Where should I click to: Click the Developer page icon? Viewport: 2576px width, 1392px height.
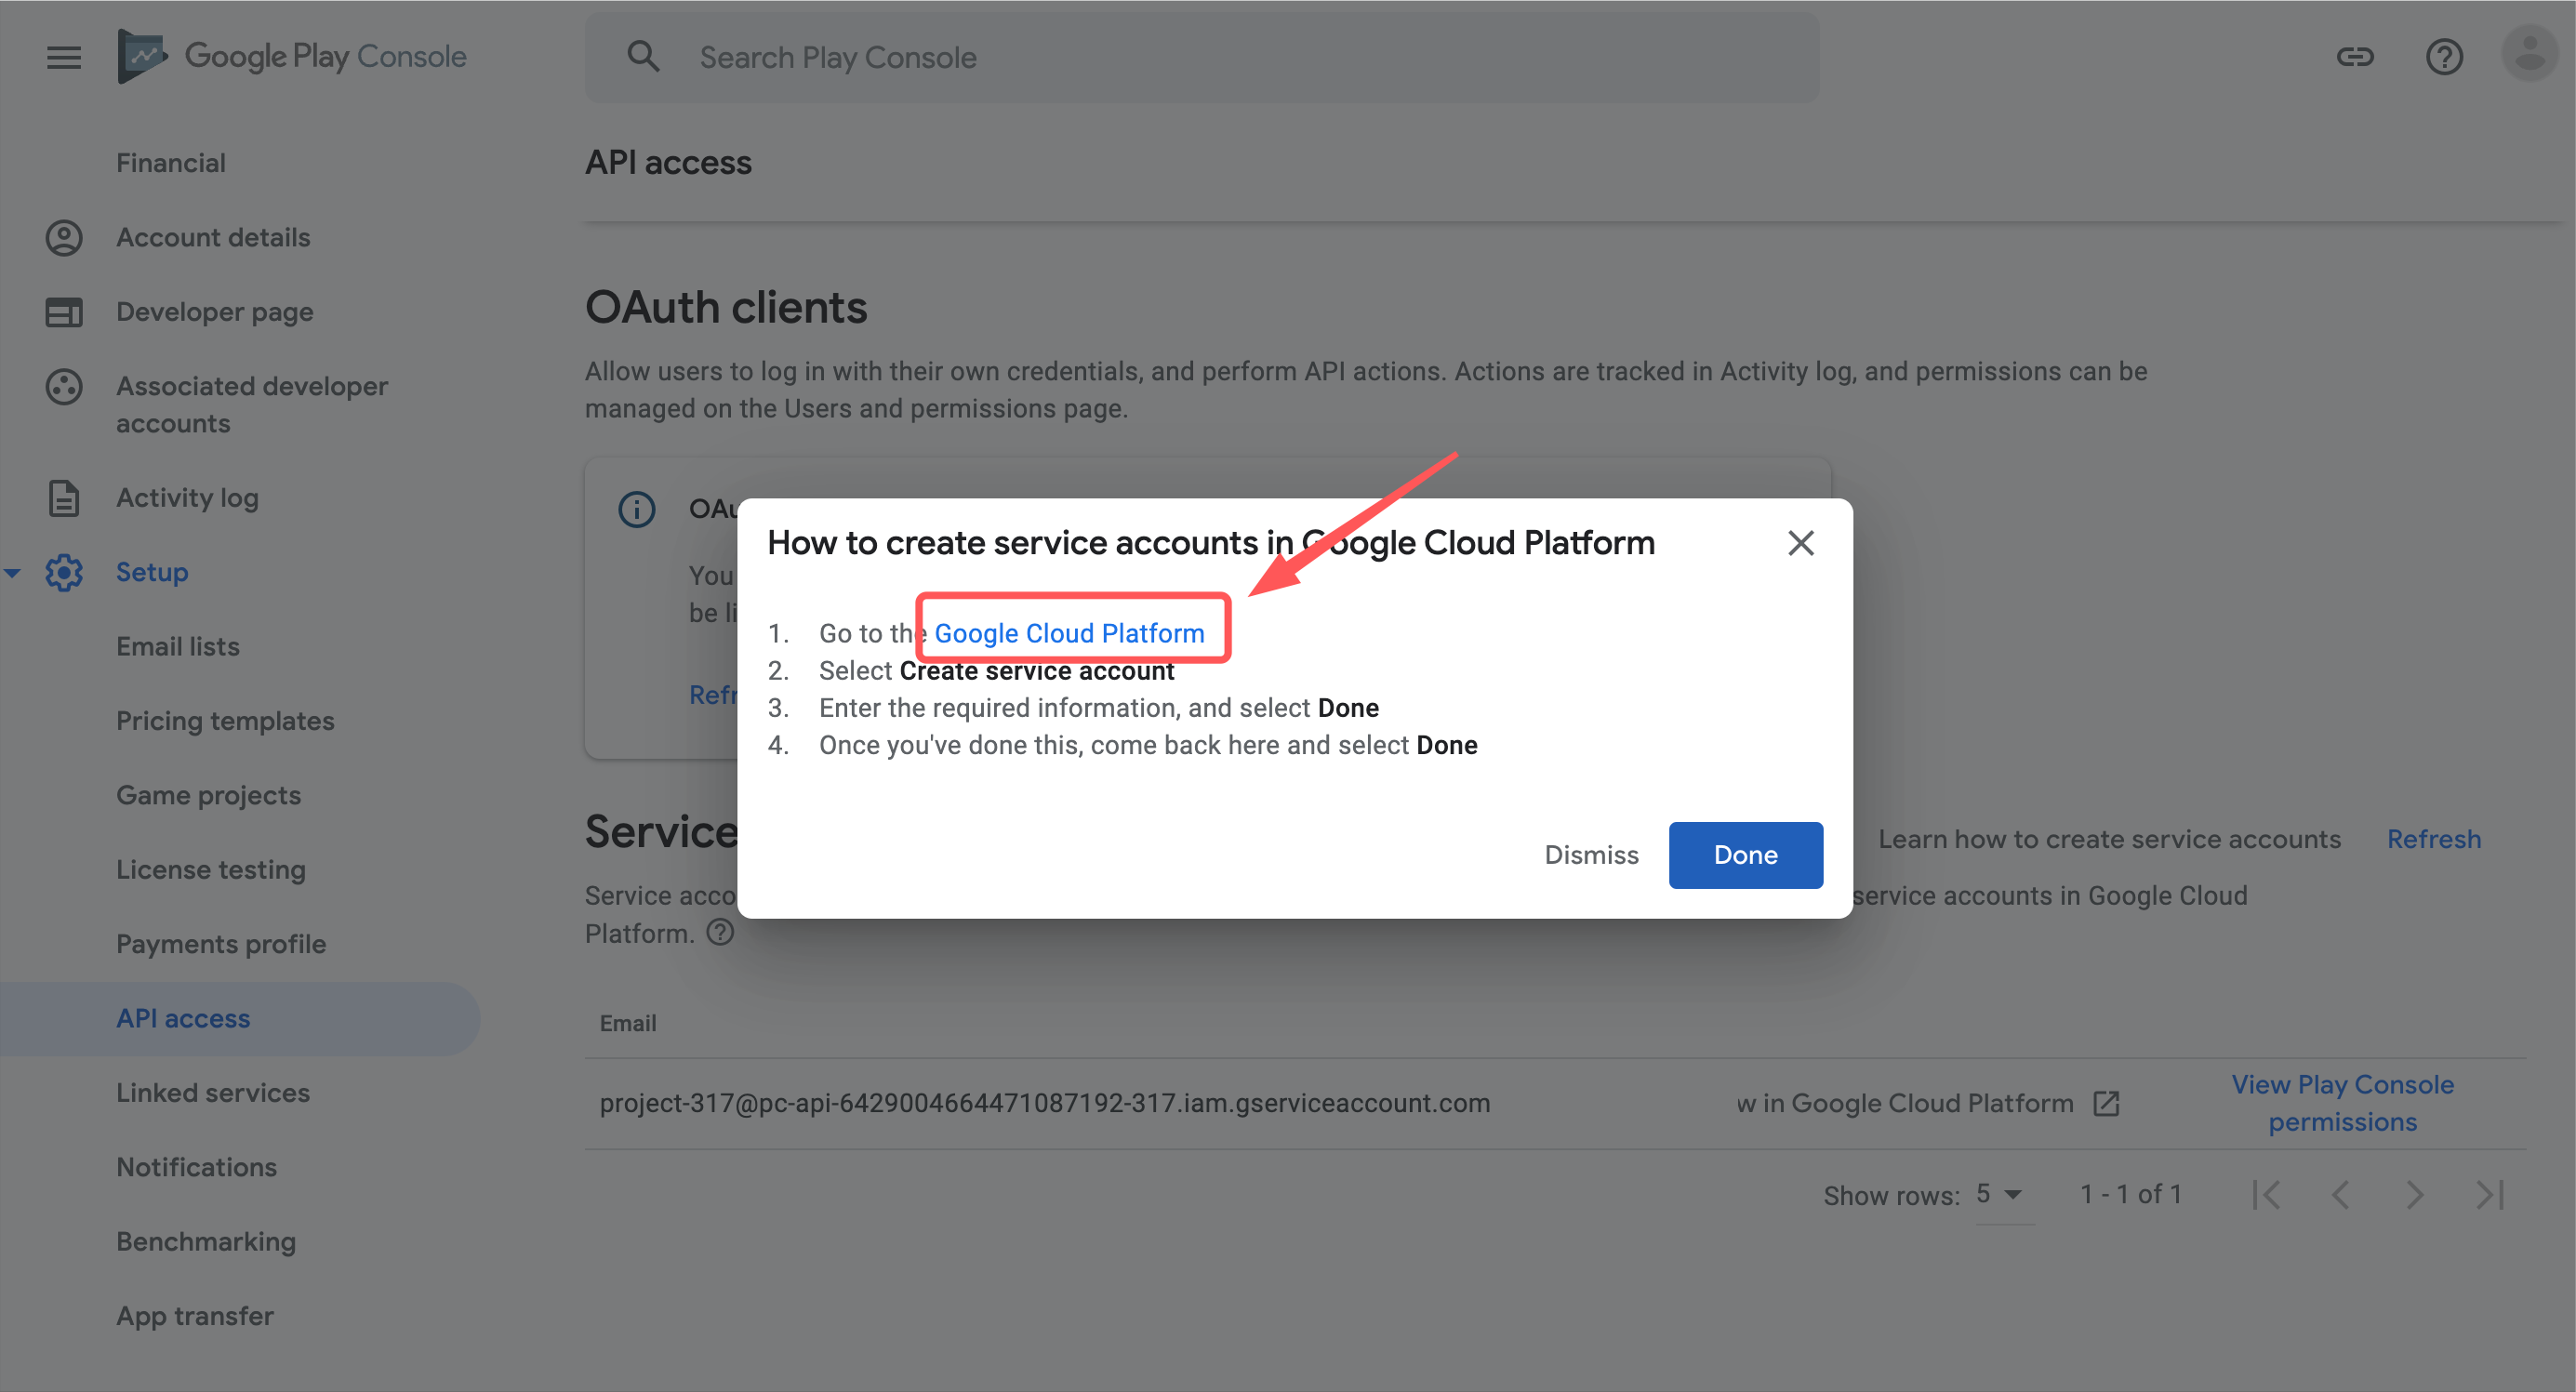64,312
